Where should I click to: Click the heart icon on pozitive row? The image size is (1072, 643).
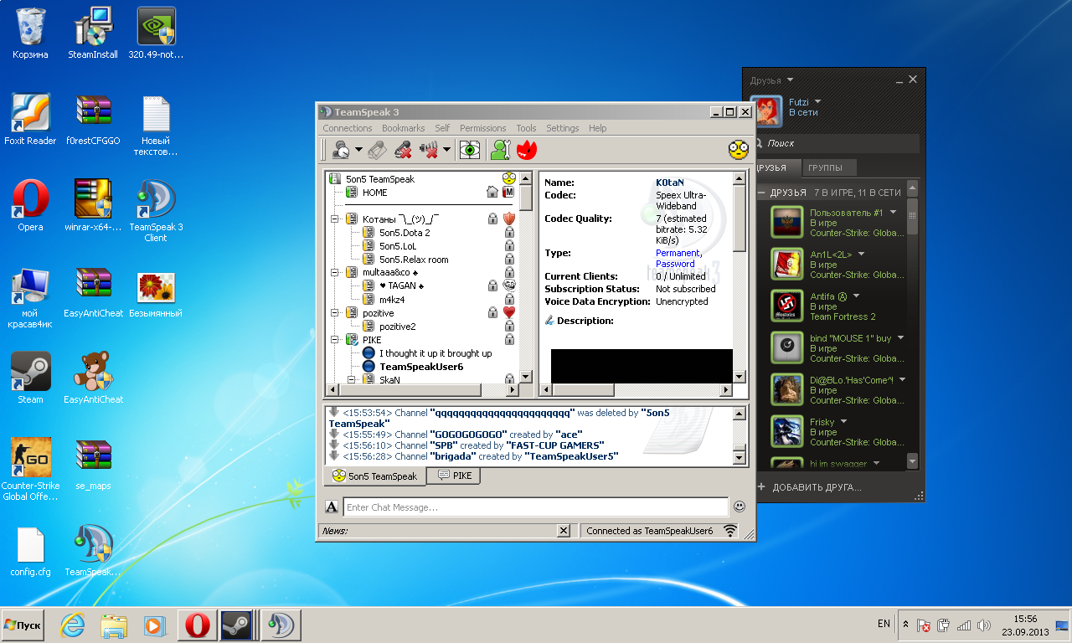(508, 313)
